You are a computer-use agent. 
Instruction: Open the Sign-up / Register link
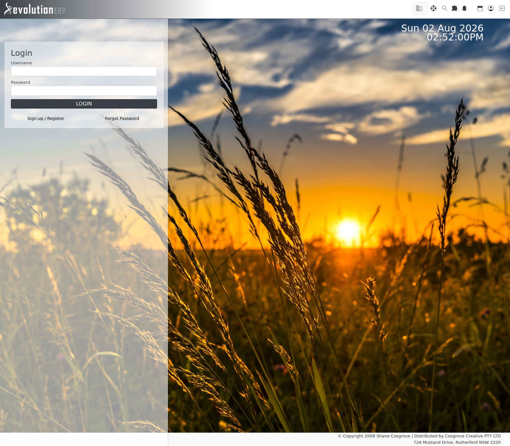click(x=46, y=119)
